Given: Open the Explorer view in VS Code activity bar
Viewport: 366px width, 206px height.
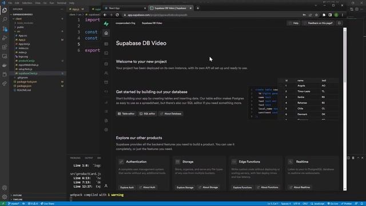Looking at the screenshot, I should point(5,10).
